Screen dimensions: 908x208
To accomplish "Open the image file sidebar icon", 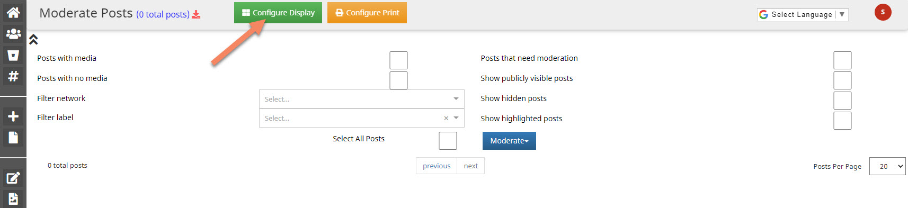I will point(13,199).
